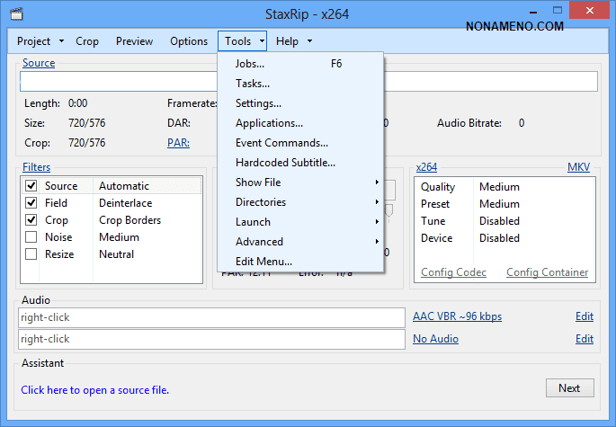Viewport: 616px width, 427px height.
Task: Select Jobs... from the Tools menu
Action: coord(250,64)
